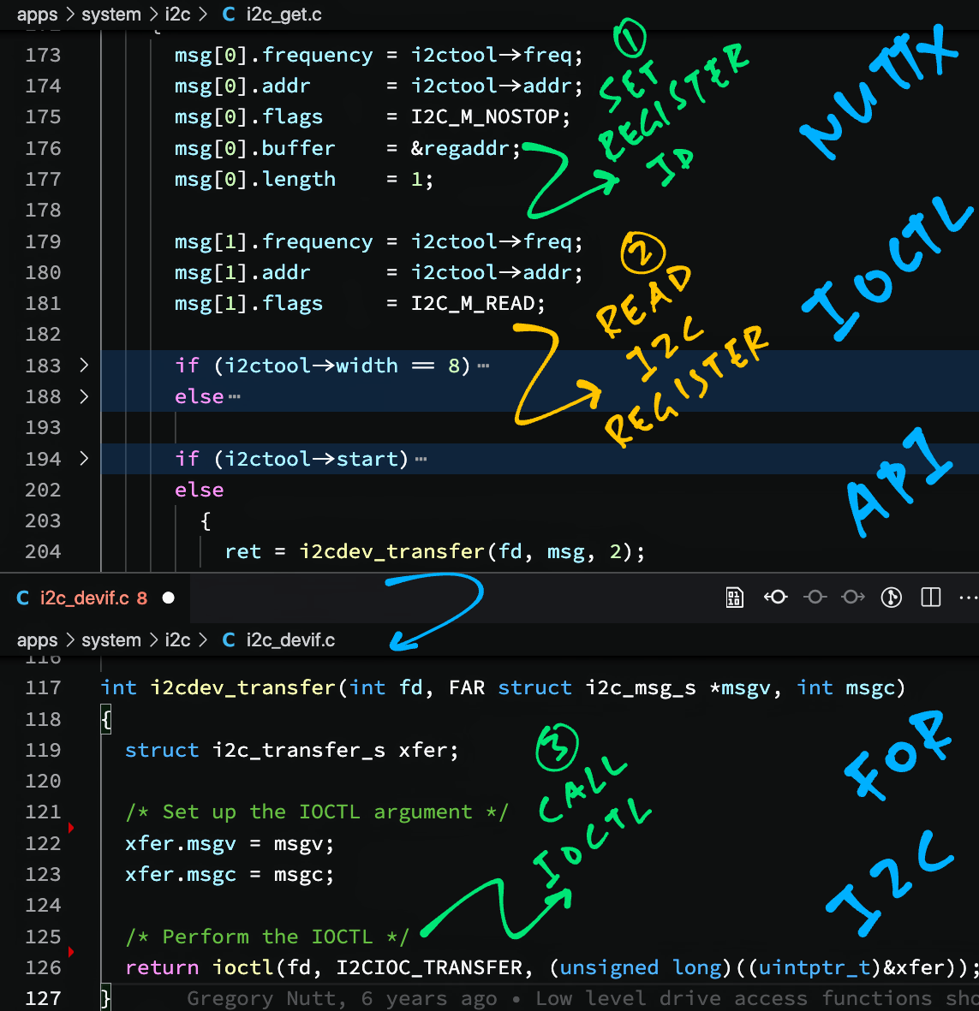This screenshot has height=1011, width=979.
Task: Click I2C_M_READ on line 181
Action: (x=473, y=303)
